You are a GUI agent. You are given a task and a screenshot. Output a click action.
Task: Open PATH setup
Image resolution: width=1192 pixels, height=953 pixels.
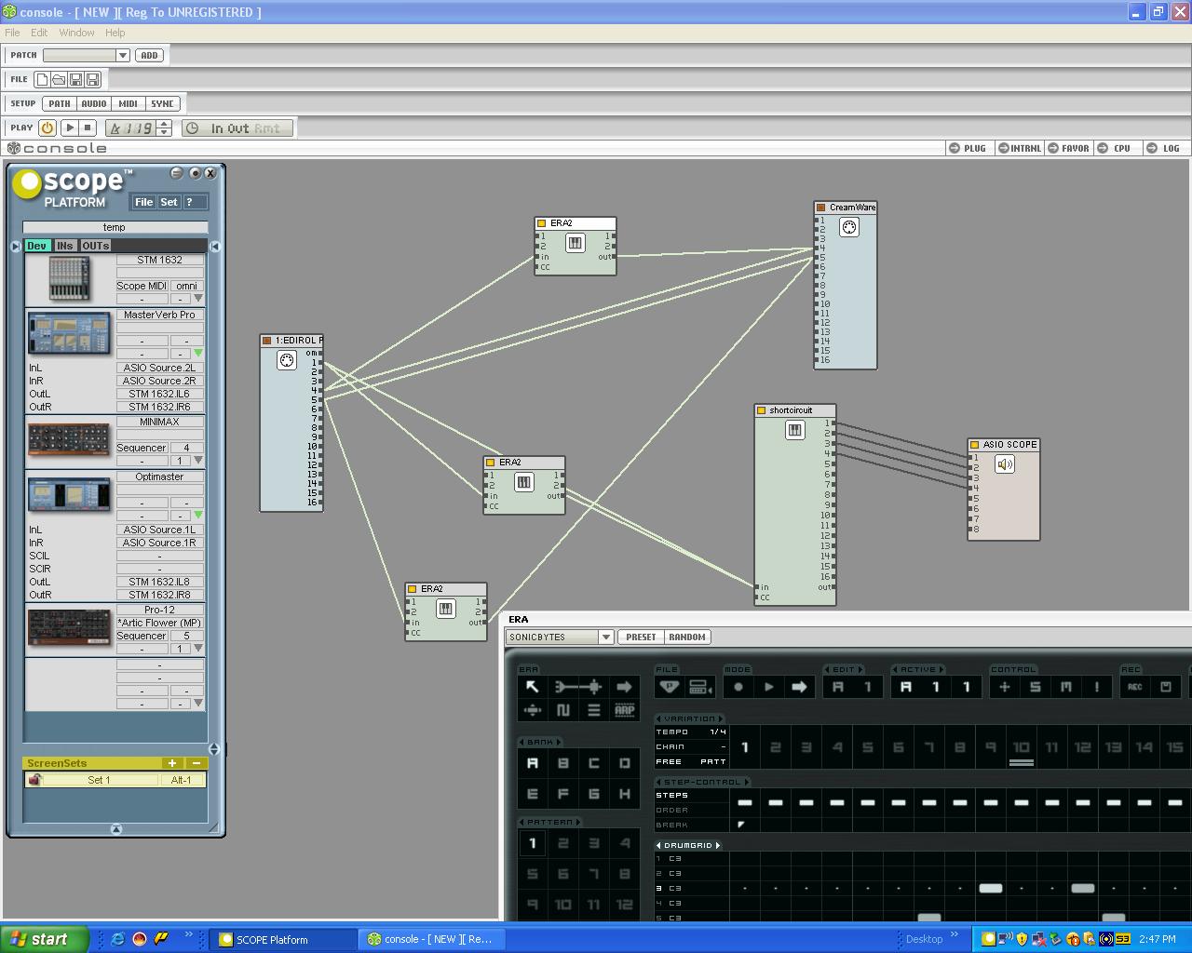click(x=59, y=104)
